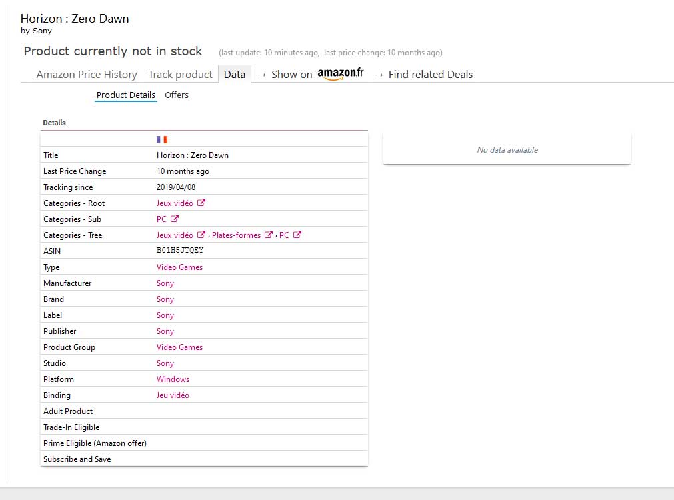Click the Subscribe and Save row label
The width and height of the screenshot is (674, 500).
(x=77, y=459)
